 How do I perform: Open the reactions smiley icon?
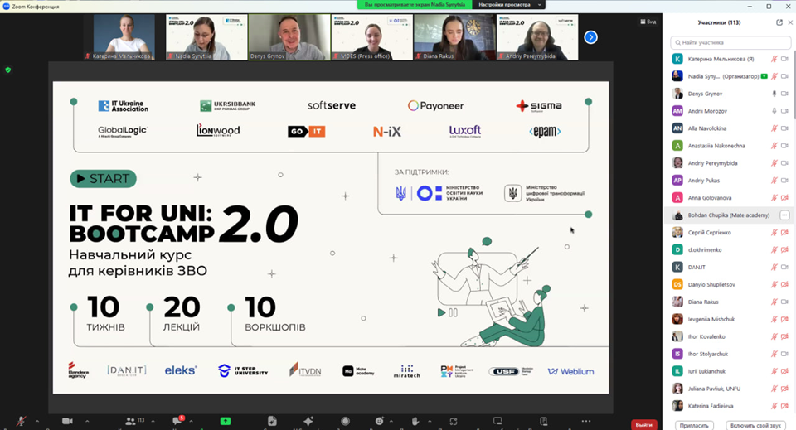click(x=380, y=421)
